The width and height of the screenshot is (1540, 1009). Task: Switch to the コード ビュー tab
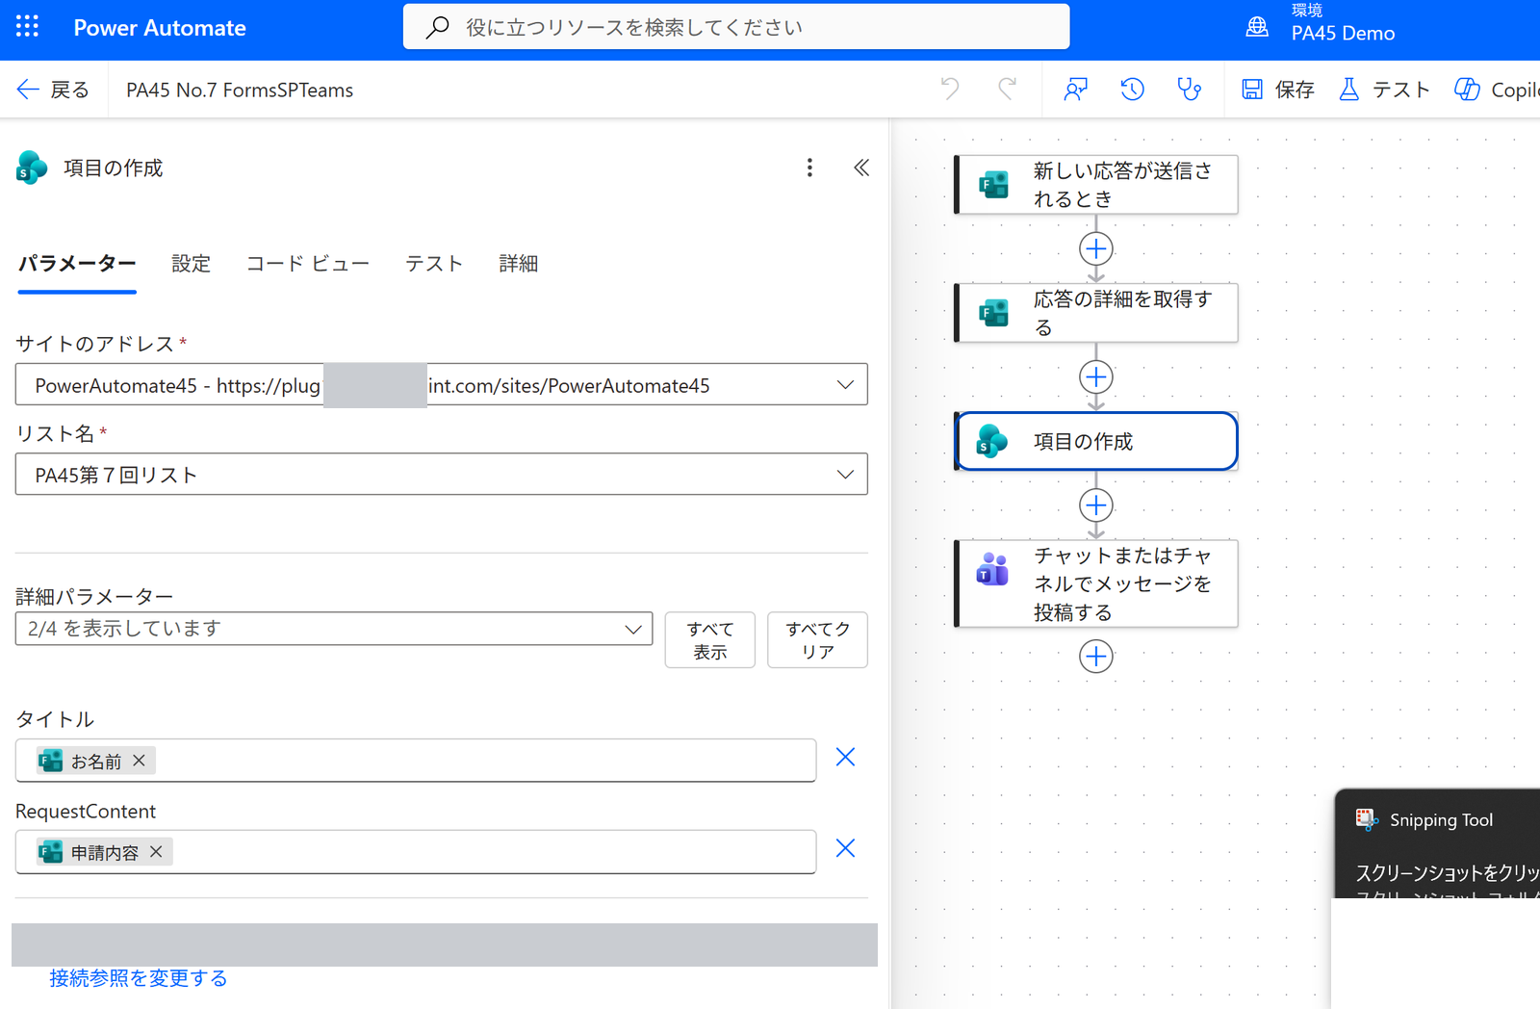[x=308, y=263]
